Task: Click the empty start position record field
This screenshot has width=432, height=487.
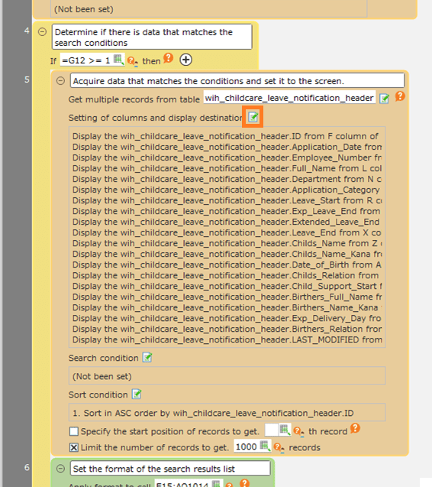Action: point(272,430)
